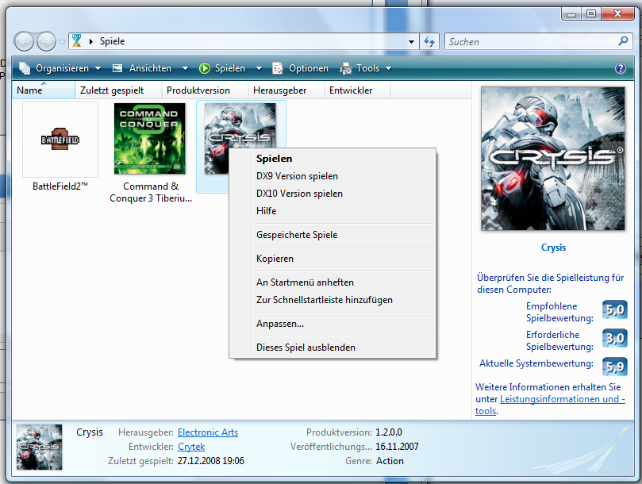The width and height of the screenshot is (642, 484).
Task: Click the green Spielen play icon
Action: (x=204, y=68)
